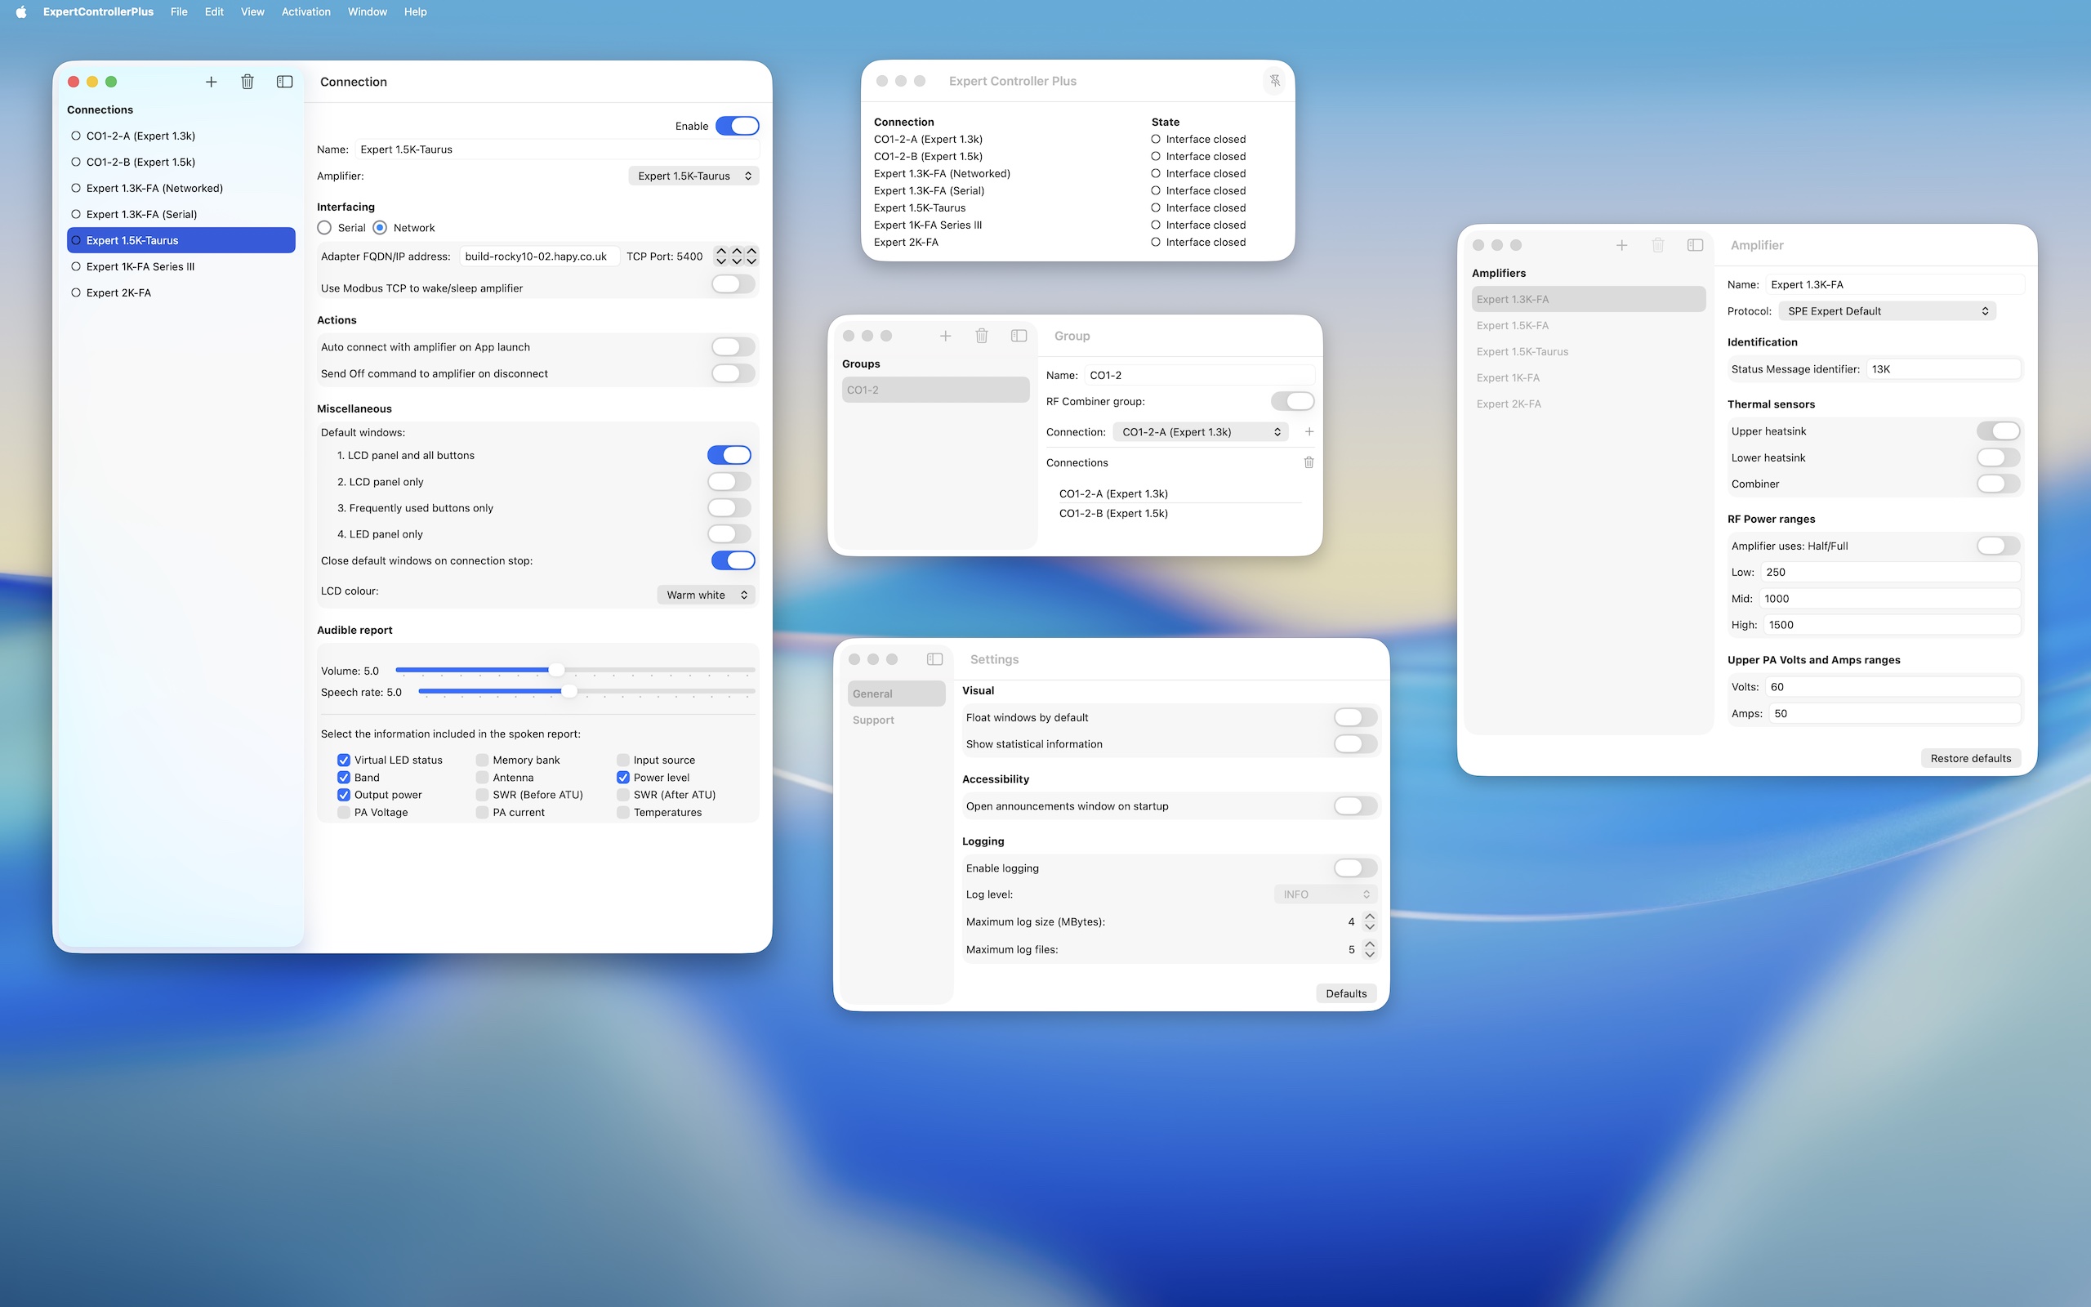
Task: Click the Adapter FQDN/IP address field
Action: [x=538, y=256]
